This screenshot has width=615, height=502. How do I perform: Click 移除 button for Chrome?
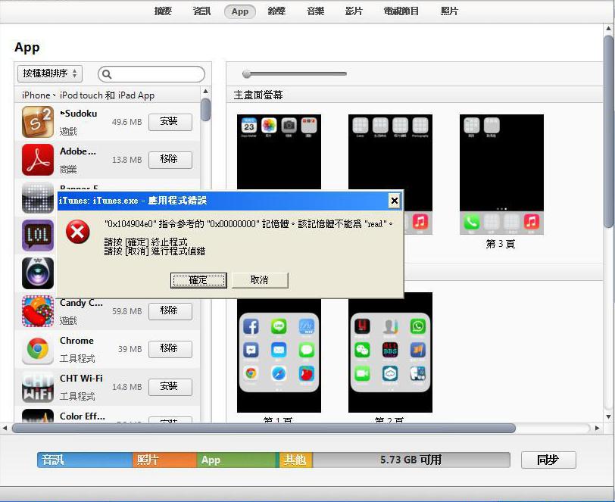pyautogui.click(x=170, y=349)
